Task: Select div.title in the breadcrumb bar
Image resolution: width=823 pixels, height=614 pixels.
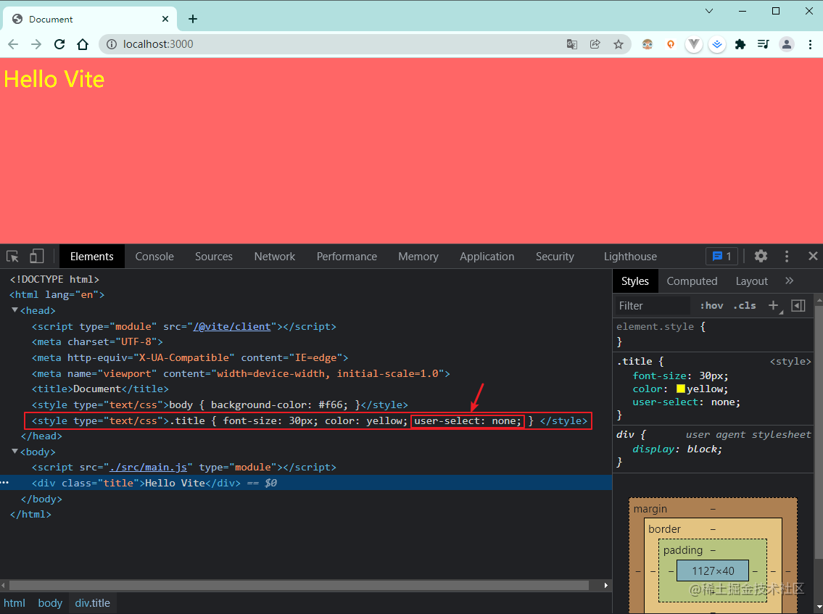Action: (x=92, y=602)
